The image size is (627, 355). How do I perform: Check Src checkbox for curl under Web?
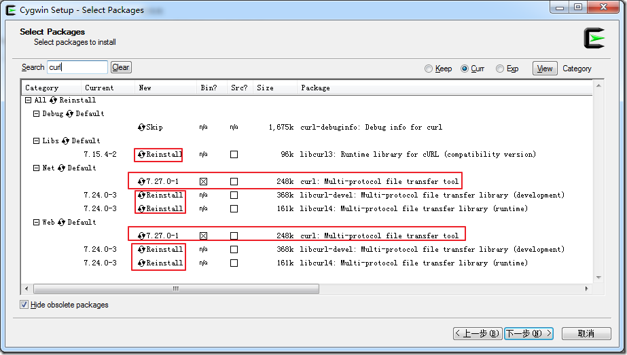[x=234, y=236]
